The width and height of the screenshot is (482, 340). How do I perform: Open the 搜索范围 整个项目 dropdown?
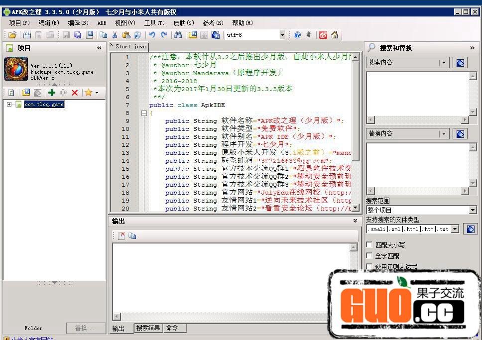coord(473,210)
